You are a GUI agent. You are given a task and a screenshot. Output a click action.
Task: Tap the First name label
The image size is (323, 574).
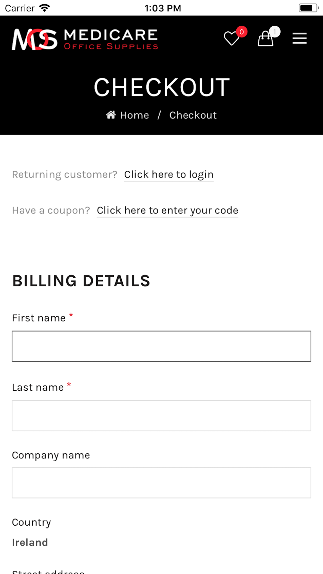tap(39, 318)
